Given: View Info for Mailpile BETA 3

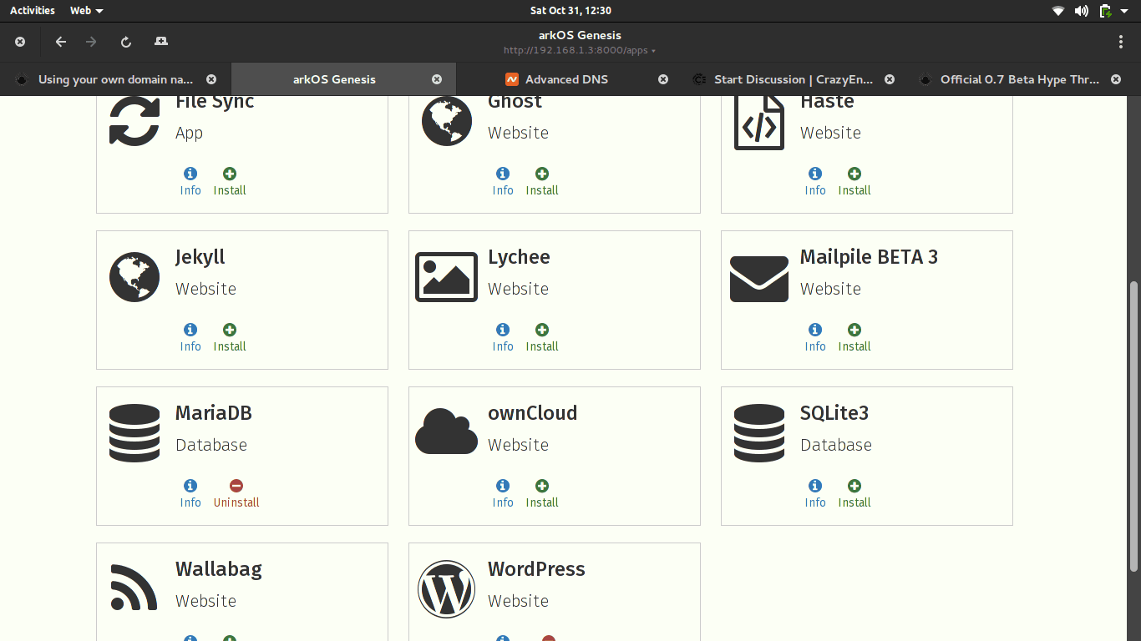Looking at the screenshot, I should pyautogui.click(x=815, y=337).
